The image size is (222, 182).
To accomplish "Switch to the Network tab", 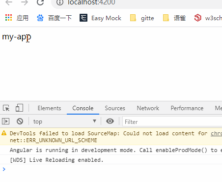I will [x=148, y=108].
